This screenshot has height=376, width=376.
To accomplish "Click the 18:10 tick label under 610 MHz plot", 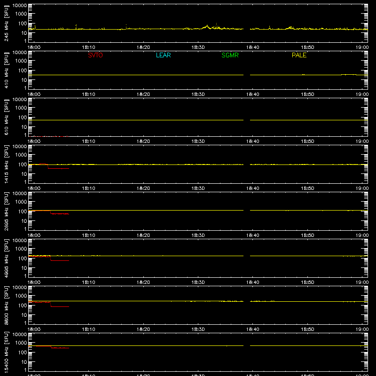I will tap(88, 141).
